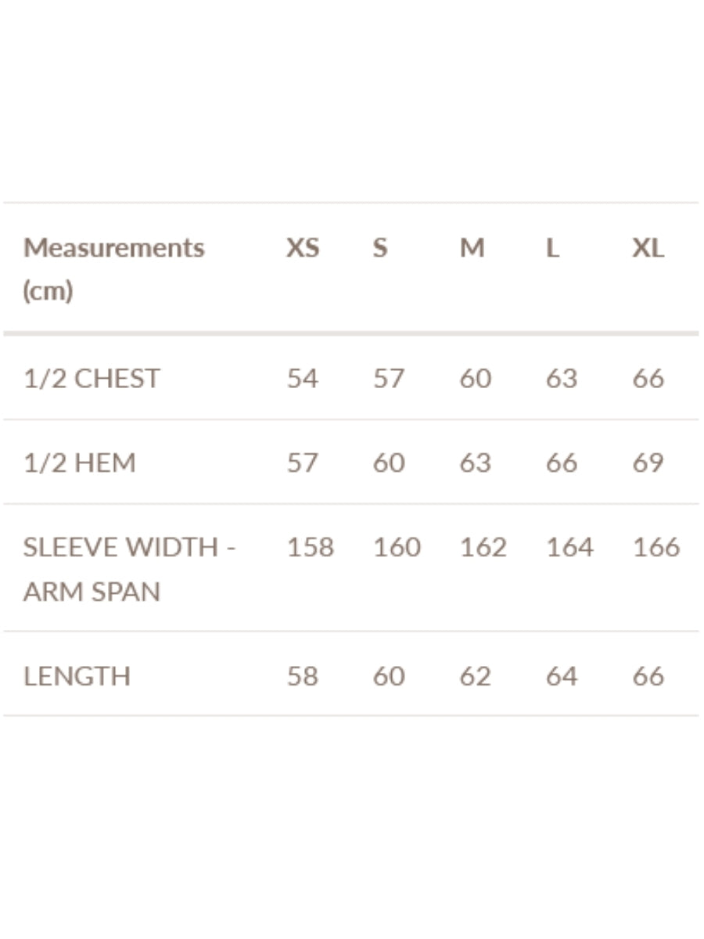
Task: Click arm span value 164 for L
Action: [569, 547]
